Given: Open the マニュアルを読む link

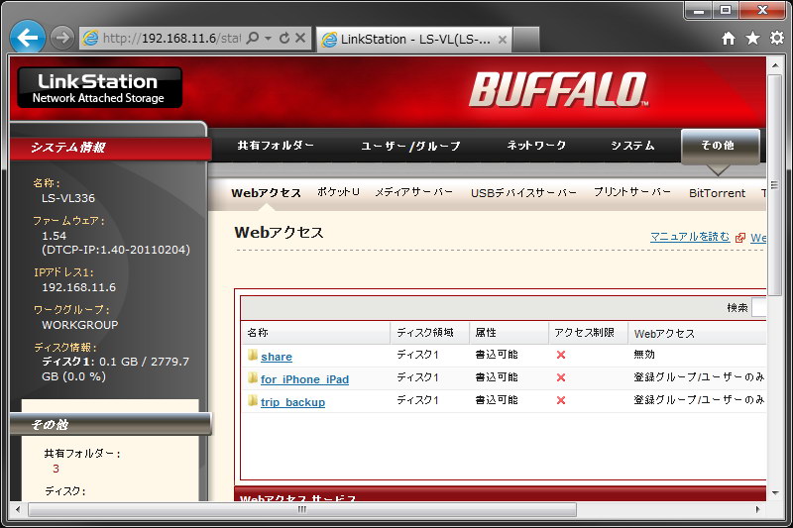Looking at the screenshot, I should [690, 237].
